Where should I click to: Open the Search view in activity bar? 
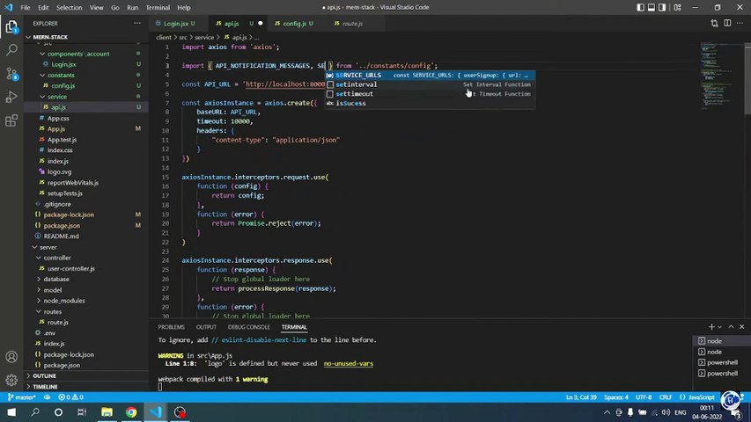pyautogui.click(x=11, y=50)
